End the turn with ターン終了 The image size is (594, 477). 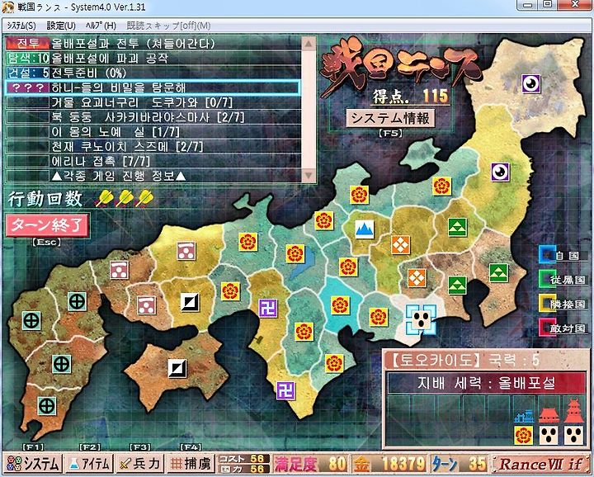47,225
